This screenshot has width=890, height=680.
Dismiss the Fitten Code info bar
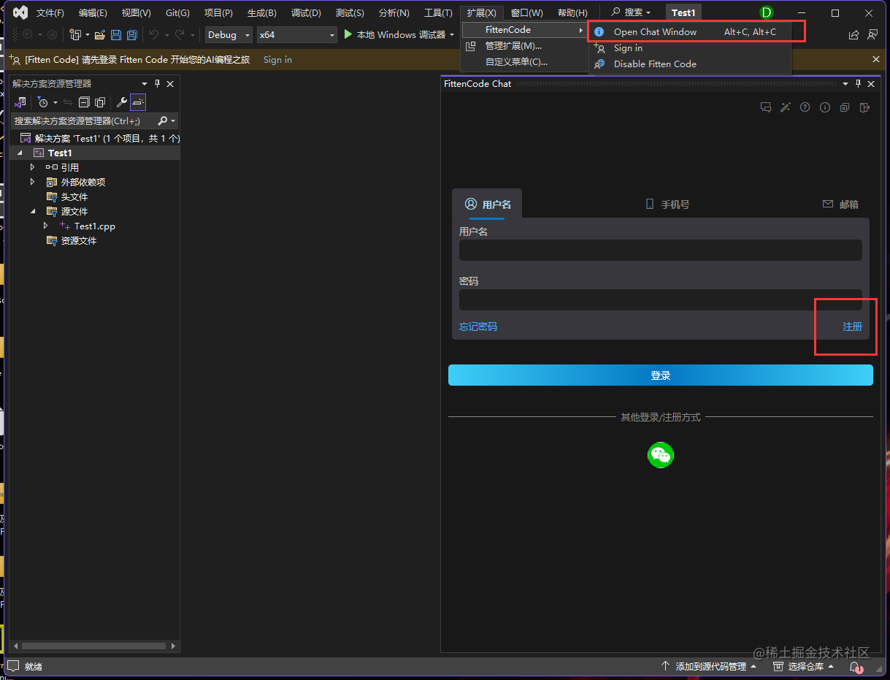(876, 59)
